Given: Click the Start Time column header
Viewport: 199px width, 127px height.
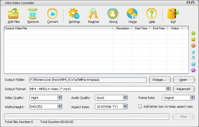Looking at the screenshot, I should pos(141,28).
